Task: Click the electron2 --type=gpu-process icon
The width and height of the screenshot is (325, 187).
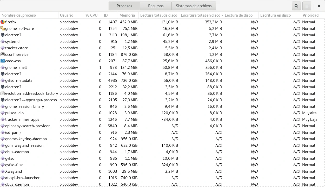Action: click(3, 100)
